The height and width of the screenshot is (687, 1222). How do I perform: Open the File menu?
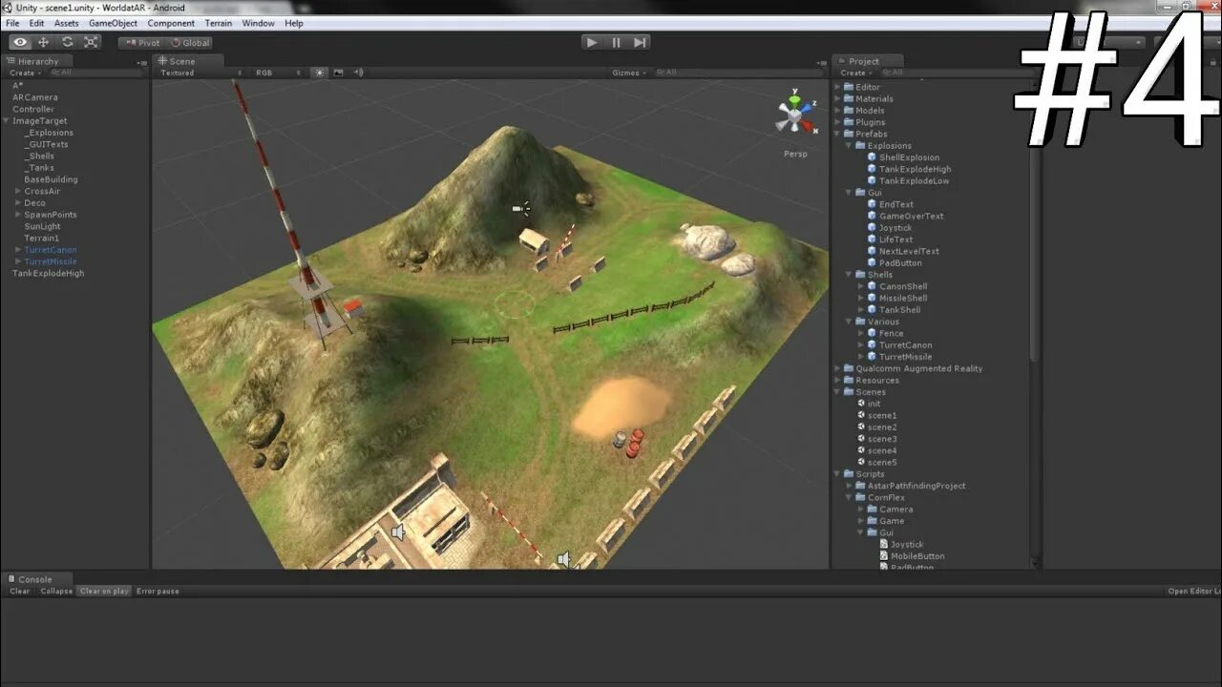coord(12,23)
